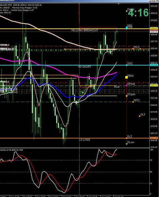This screenshot has height=197, width=159.
Task: Select the orange 1817.20 price tag
Action: [x=154, y=138]
